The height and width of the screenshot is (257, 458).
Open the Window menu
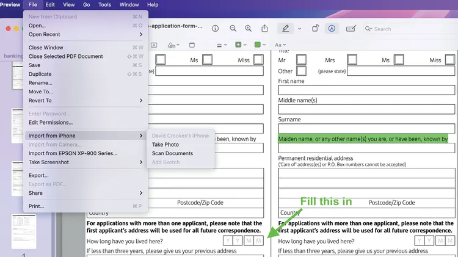(x=129, y=5)
